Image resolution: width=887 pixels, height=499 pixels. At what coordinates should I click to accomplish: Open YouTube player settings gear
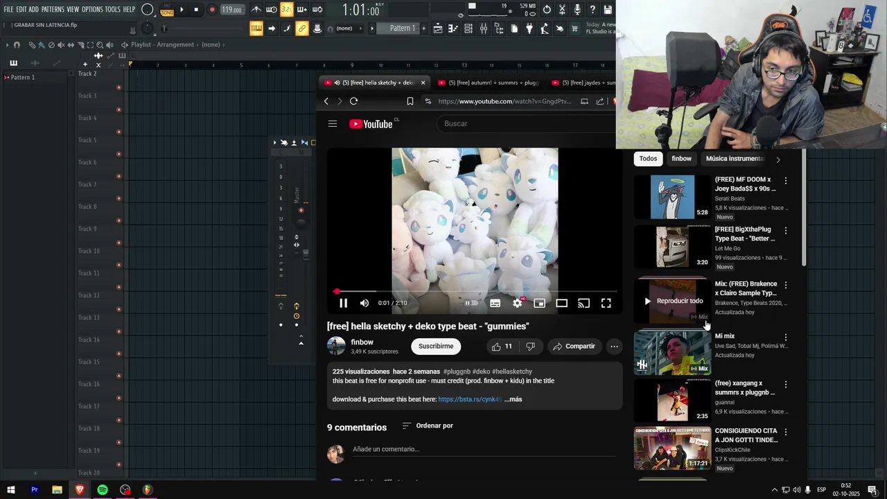pyautogui.click(x=517, y=303)
